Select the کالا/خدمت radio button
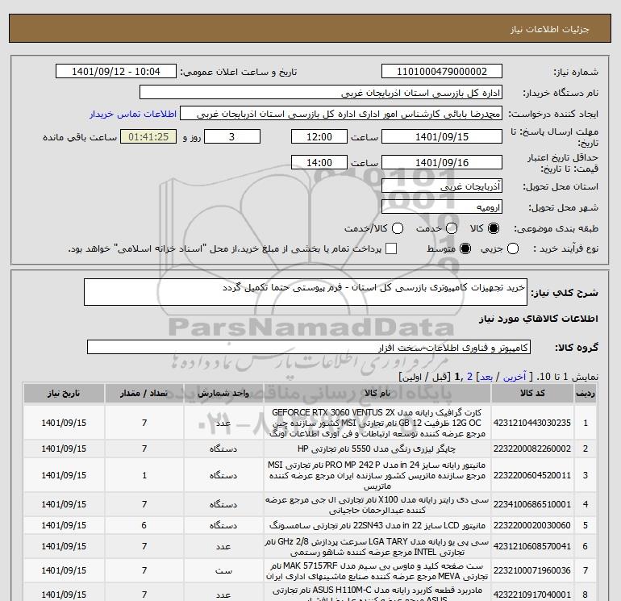Screen dimensions: 621x601 pos(398,228)
